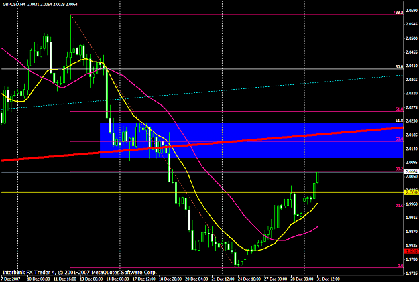419x282 pixels.
Task: Click the 2.0590 price scale label
Action: 412,11
